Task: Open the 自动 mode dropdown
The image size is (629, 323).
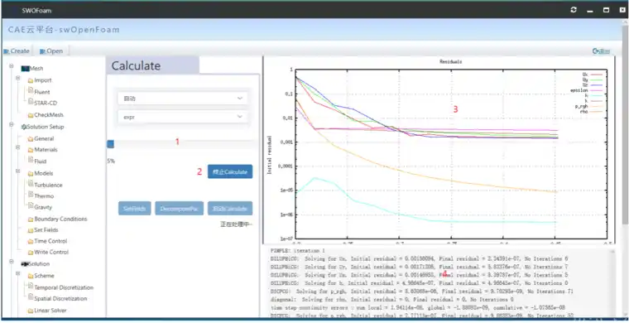Action: 183,99
